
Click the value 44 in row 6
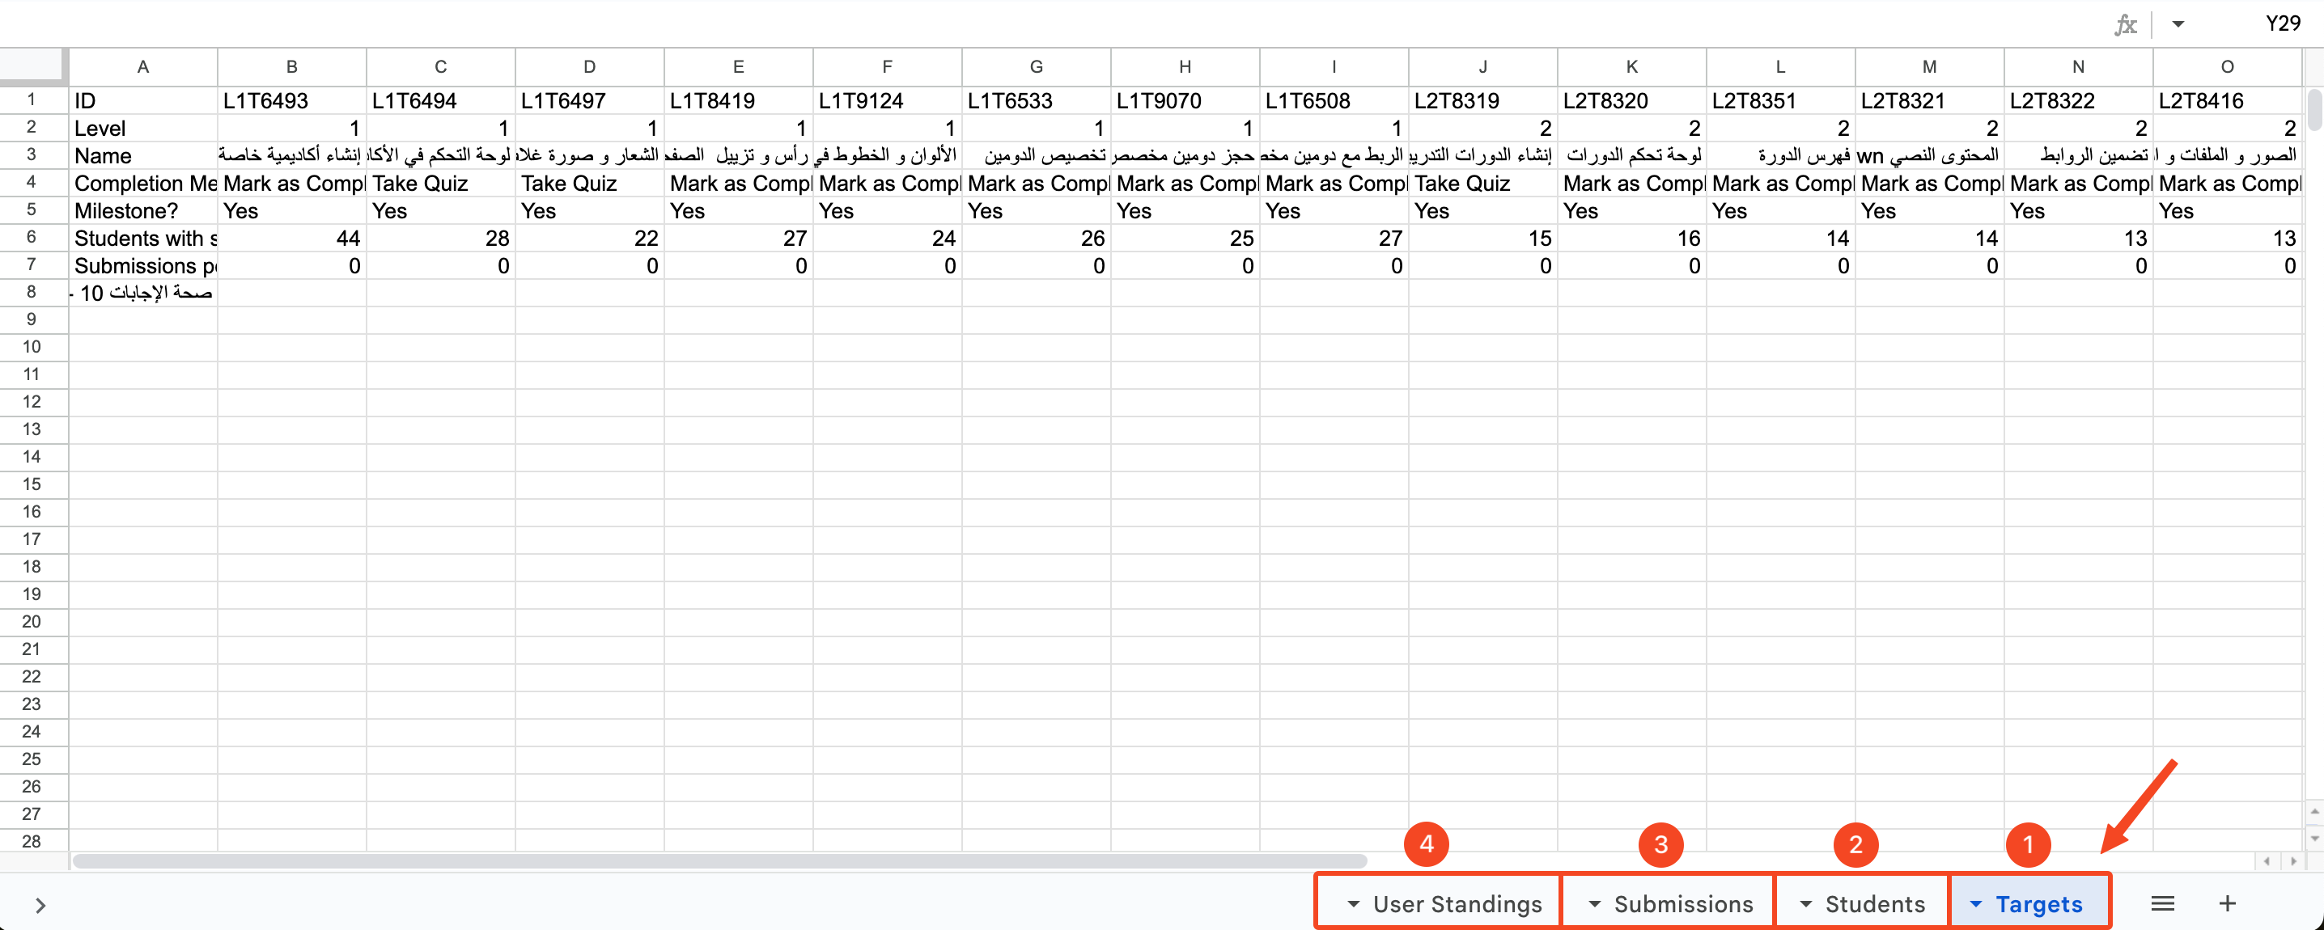coord(291,238)
